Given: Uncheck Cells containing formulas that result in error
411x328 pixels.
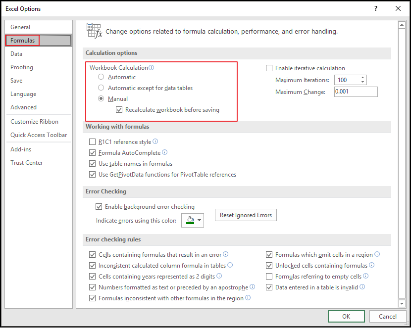Looking at the screenshot, I should tap(92, 254).
